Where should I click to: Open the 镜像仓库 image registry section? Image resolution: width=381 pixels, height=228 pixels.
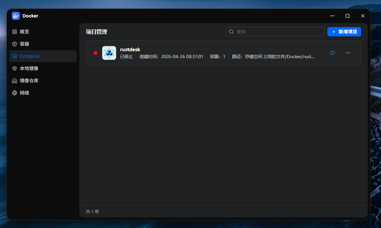pos(43,81)
